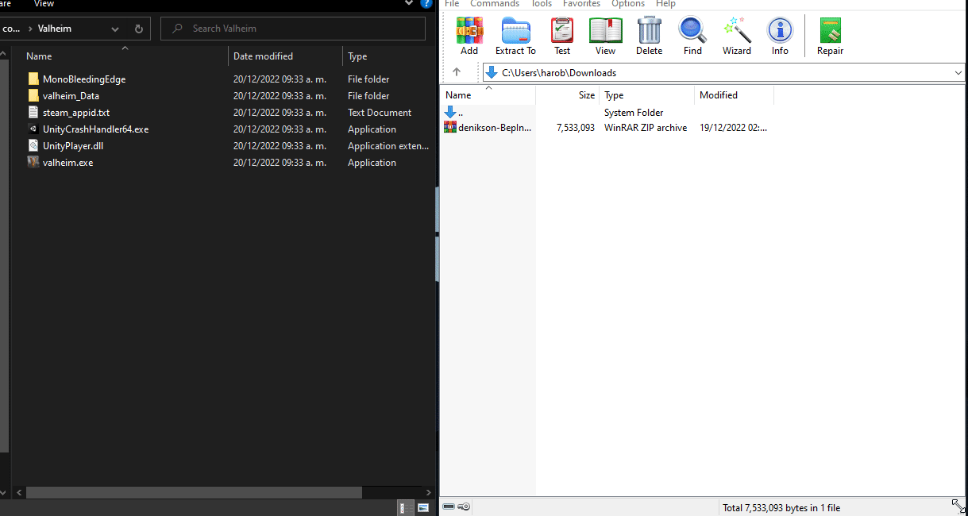Select the file named UnityPlayer.dll
This screenshot has width=968, height=516.
pos(73,145)
